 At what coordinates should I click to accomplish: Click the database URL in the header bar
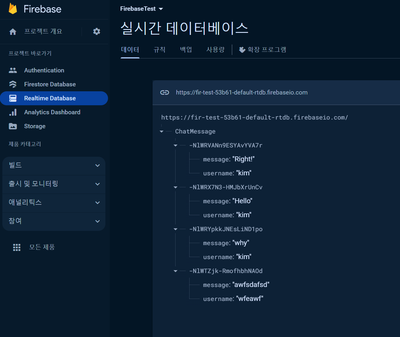(242, 92)
